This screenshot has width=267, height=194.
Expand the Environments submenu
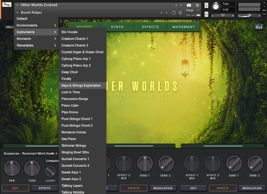(x=36, y=25)
